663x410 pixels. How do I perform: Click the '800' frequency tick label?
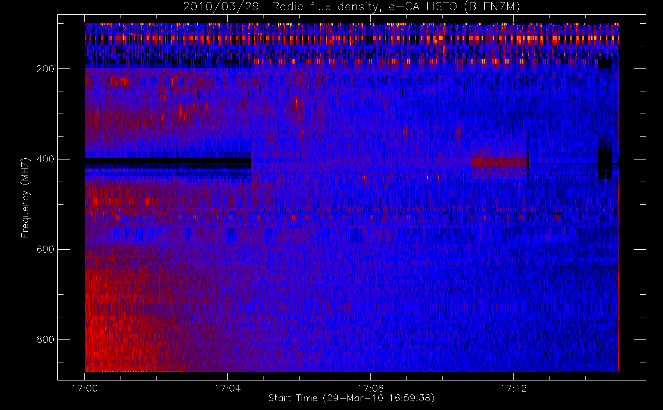pyautogui.click(x=45, y=339)
